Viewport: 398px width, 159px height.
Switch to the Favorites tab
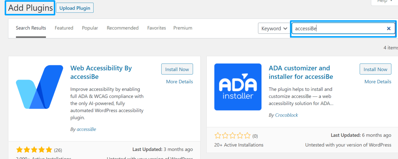[157, 28]
